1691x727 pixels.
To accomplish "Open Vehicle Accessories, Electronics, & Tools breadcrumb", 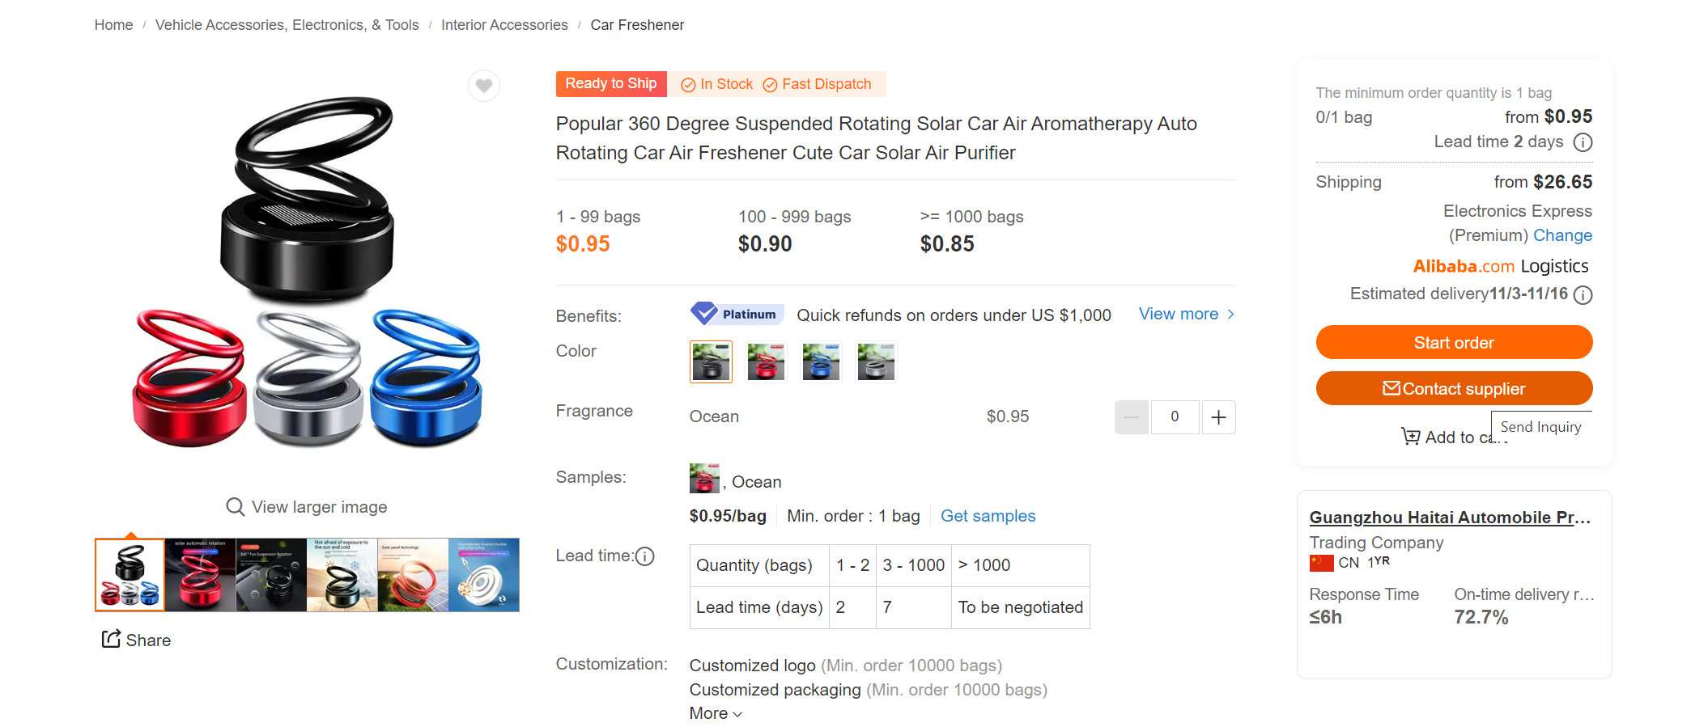I will [287, 25].
